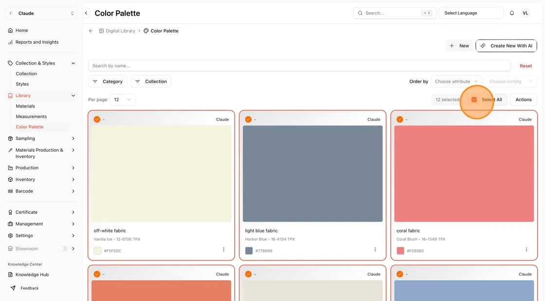Click the Knowledge Hub document icon
Screen dimensions: 545x301
point(10,275)
